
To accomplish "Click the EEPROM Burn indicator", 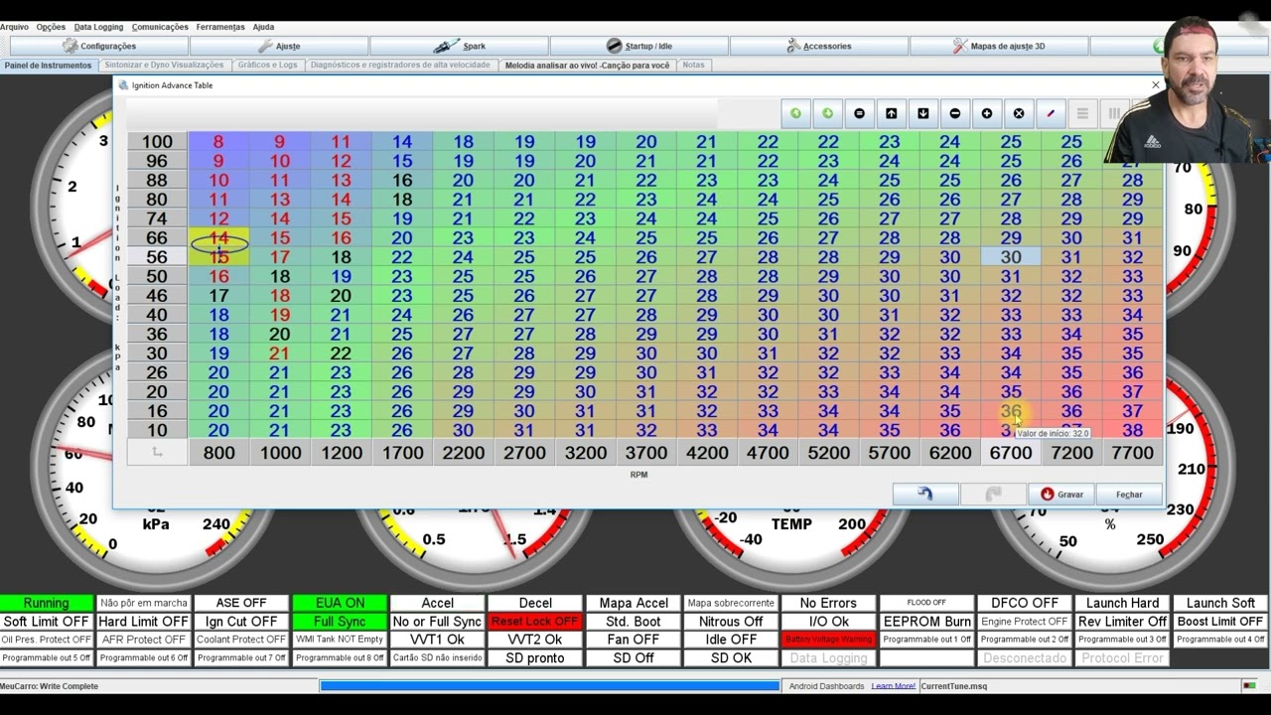I will click(926, 622).
